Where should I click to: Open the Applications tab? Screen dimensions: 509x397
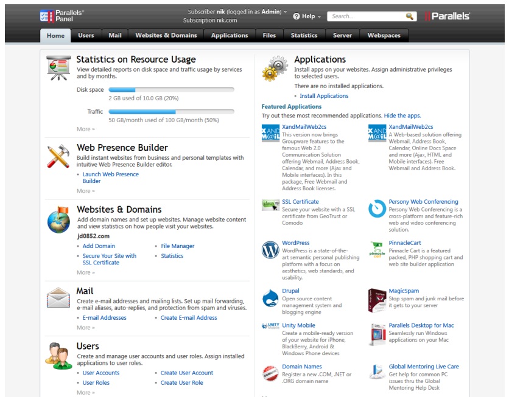[230, 35]
